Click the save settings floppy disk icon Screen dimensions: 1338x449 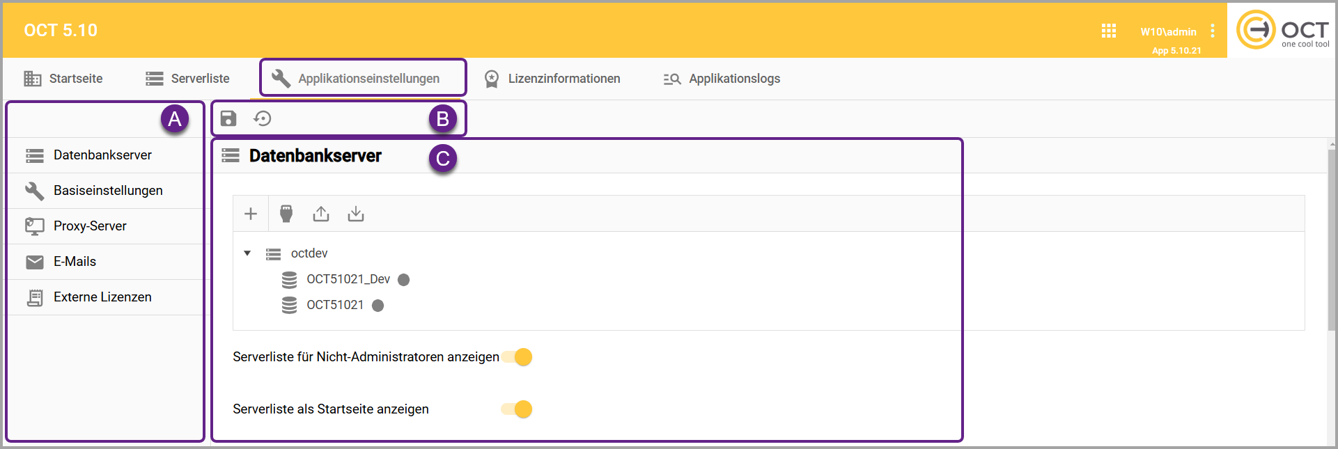[228, 118]
